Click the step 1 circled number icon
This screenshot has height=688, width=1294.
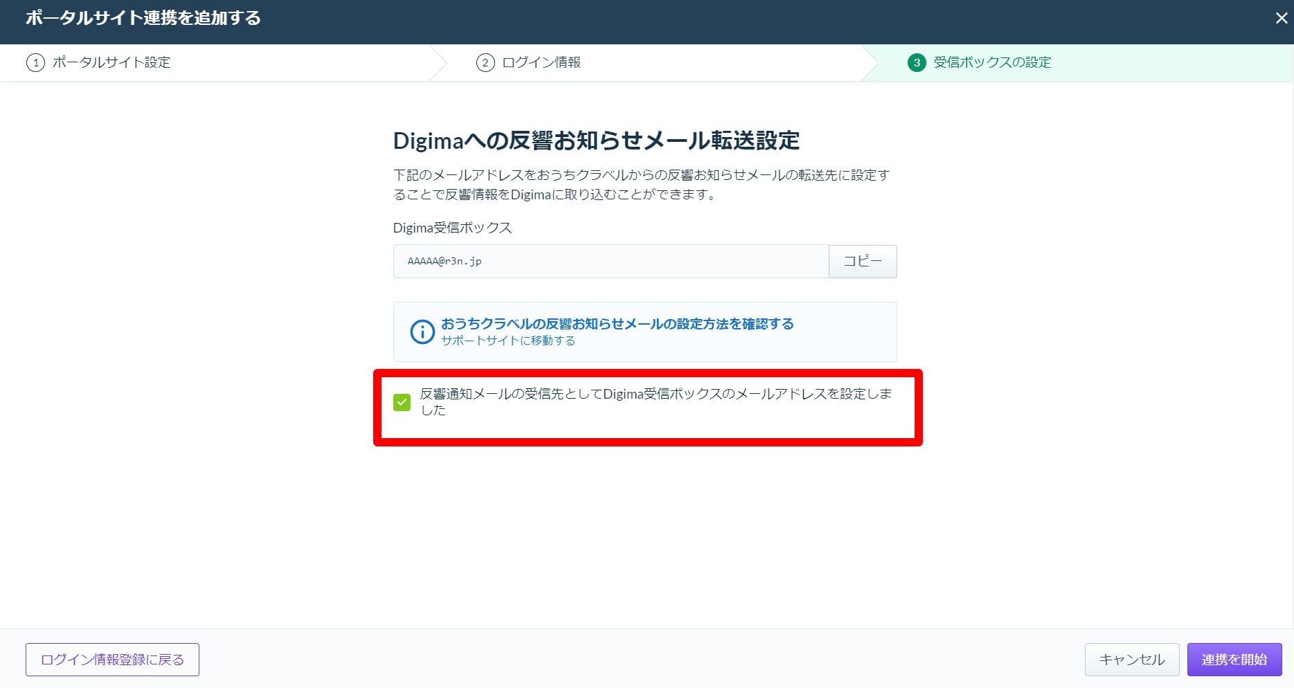tap(35, 62)
